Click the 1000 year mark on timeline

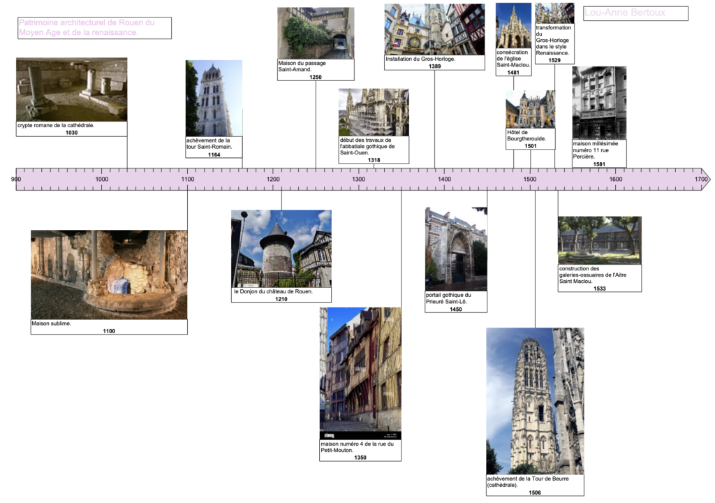point(102,180)
